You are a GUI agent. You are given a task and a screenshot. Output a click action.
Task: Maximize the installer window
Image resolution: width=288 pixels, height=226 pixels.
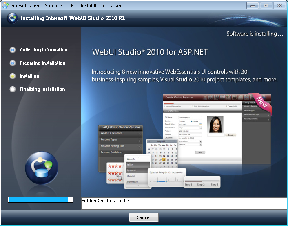[266, 6]
